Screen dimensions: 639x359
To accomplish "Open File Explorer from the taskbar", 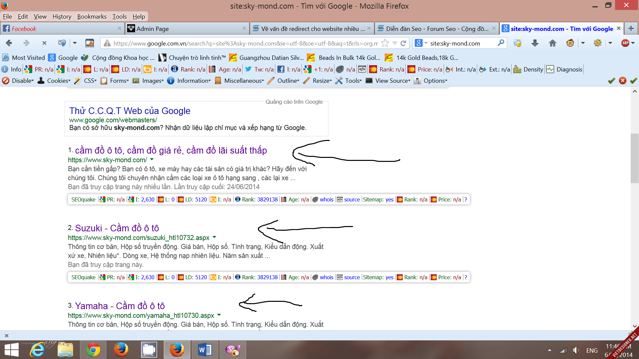I will tap(65, 350).
